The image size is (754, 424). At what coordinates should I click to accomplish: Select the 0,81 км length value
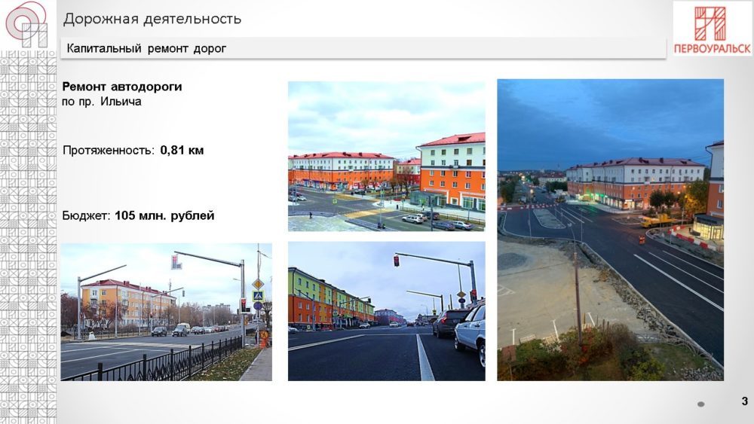pyautogui.click(x=182, y=151)
